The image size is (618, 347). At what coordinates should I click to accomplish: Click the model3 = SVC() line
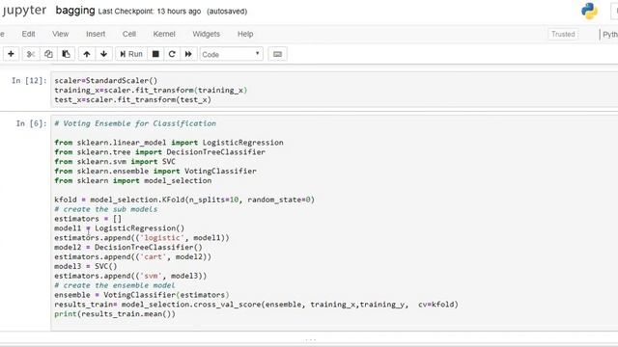click(x=86, y=266)
